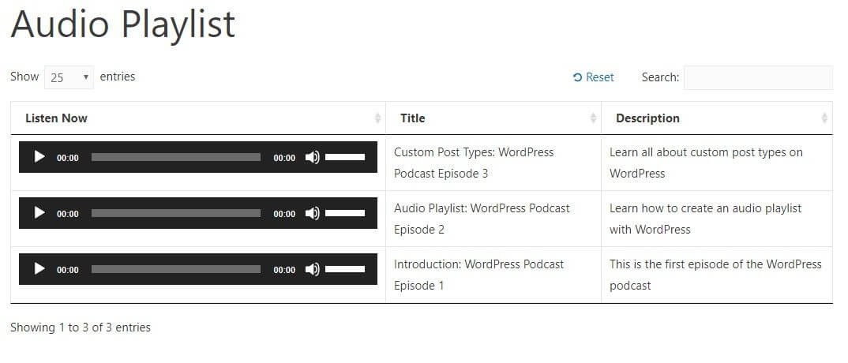This screenshot has width=848, height=363.
Task: Click elapsed time 00:00 on Audio Playlist episode 2 player
Action: click(x=68, y=214)
